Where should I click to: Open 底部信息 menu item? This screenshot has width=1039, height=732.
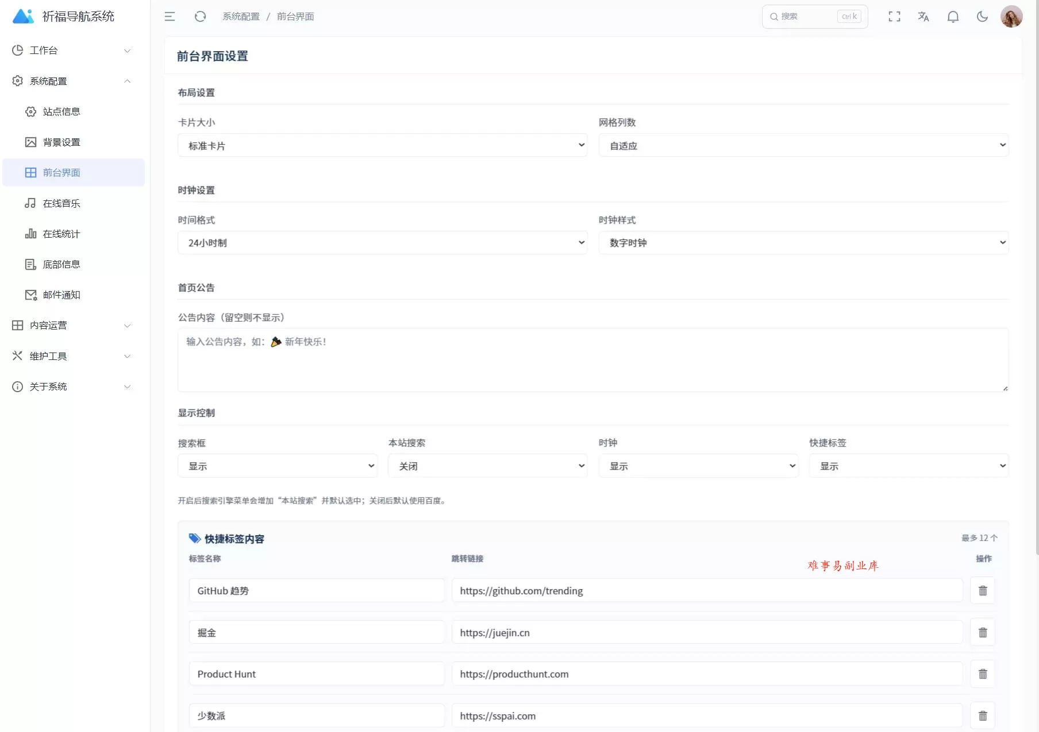coord(74,264)
